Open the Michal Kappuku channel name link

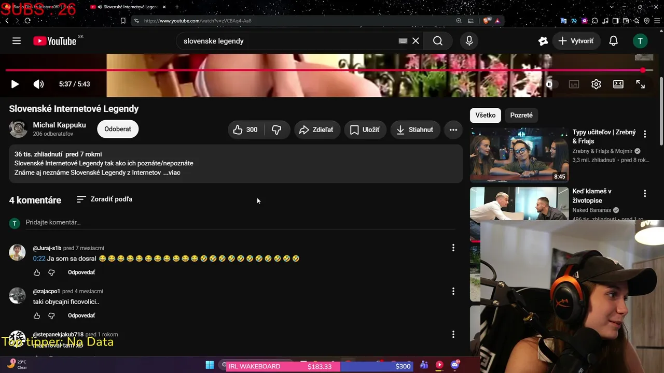point(60,125)
